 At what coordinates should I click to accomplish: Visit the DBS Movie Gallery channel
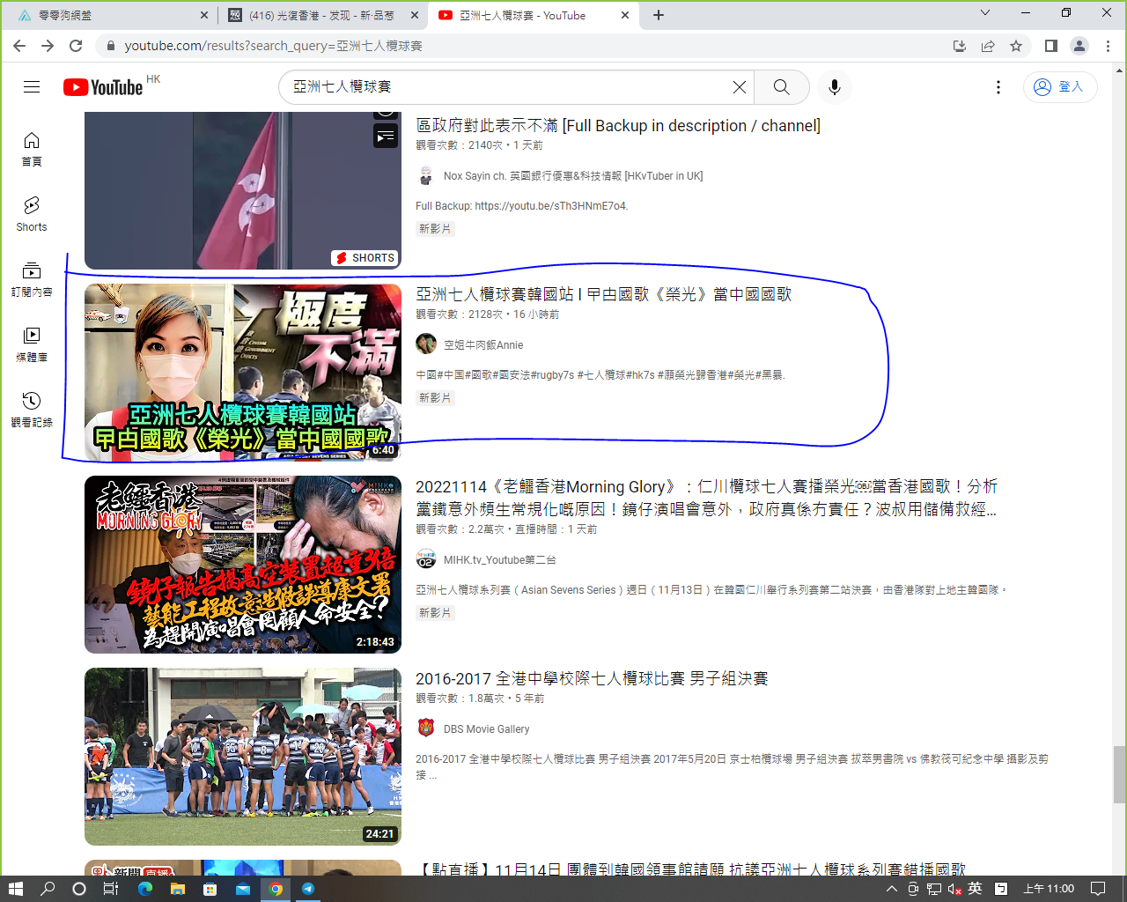(487, 729)
